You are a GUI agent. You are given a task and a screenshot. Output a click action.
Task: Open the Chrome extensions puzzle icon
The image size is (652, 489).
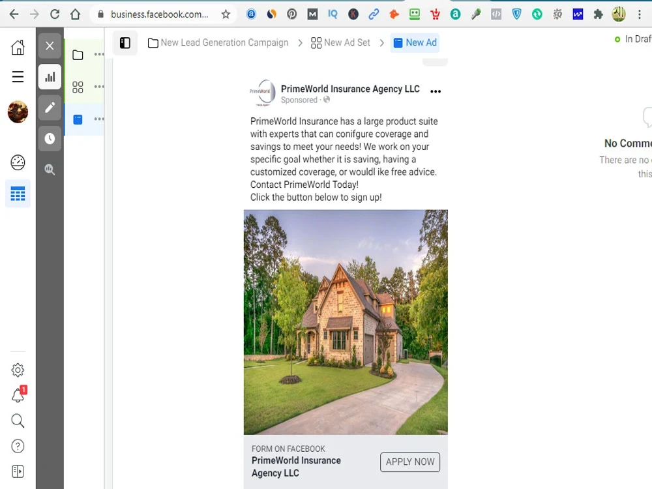(598, 14)
